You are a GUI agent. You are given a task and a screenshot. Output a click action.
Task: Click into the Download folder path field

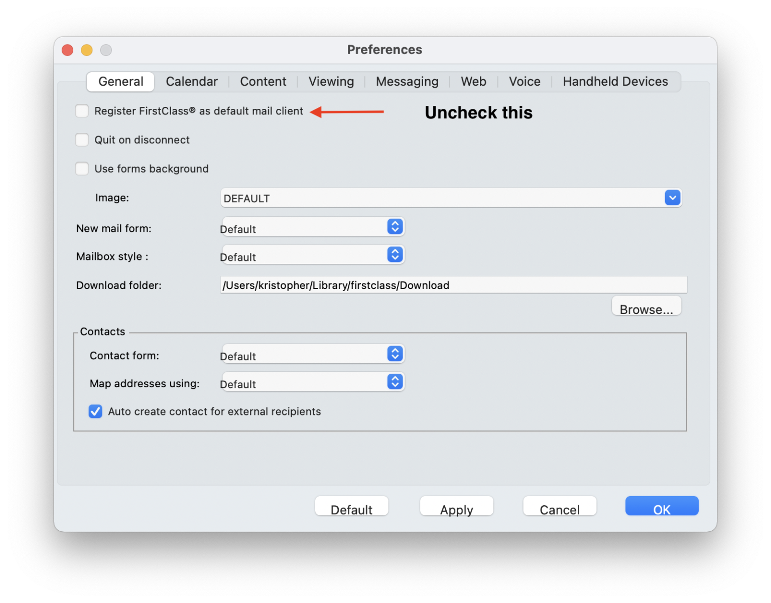tap(453, 285)
